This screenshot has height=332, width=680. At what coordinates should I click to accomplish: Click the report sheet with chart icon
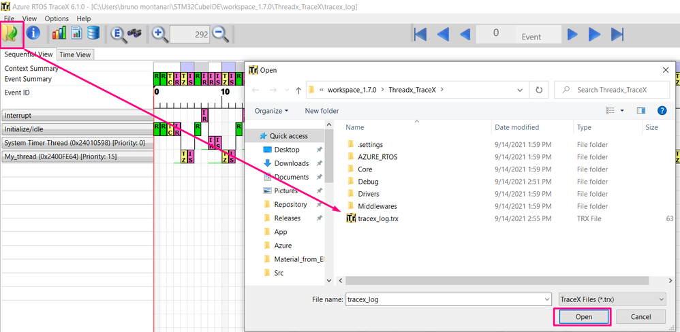click(77, 33)
